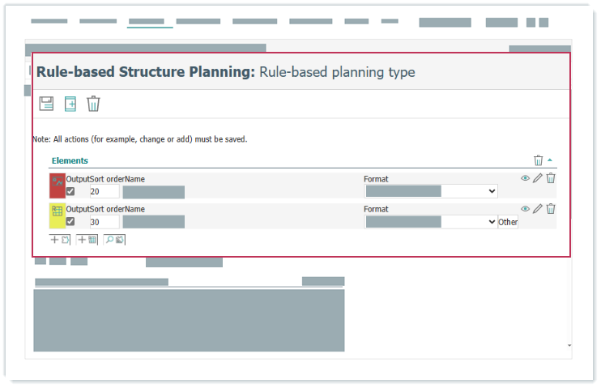This screenshot has height=388, width=601.
Task: Click the search element icon below the list
Action: point(114,240)
